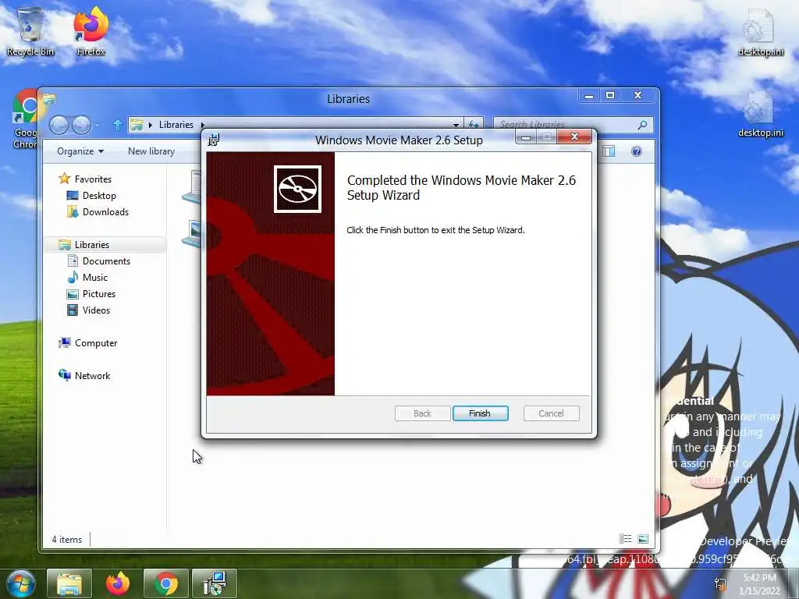Click the Documents icon in sidebar
799x599 pixels.
[x=73, y=261]
